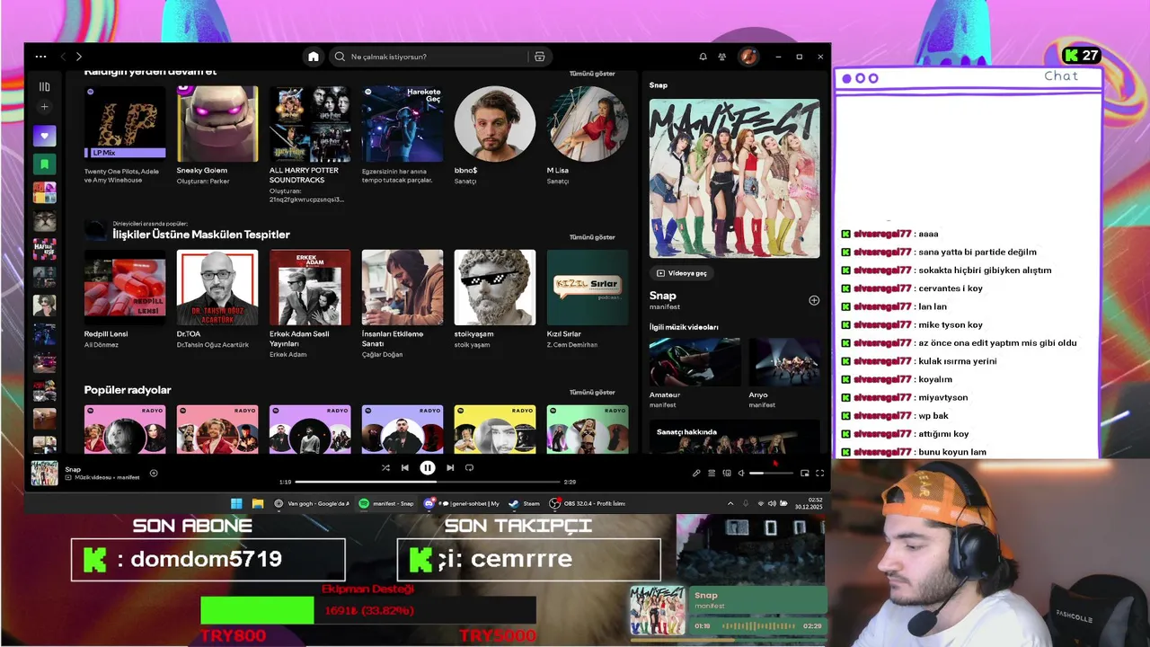Switch to the Steam taskbar item

[x=525, y=503]
